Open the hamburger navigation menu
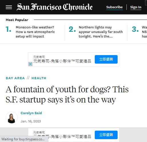This screenshot has width=147, height=142. coord(9,7)
